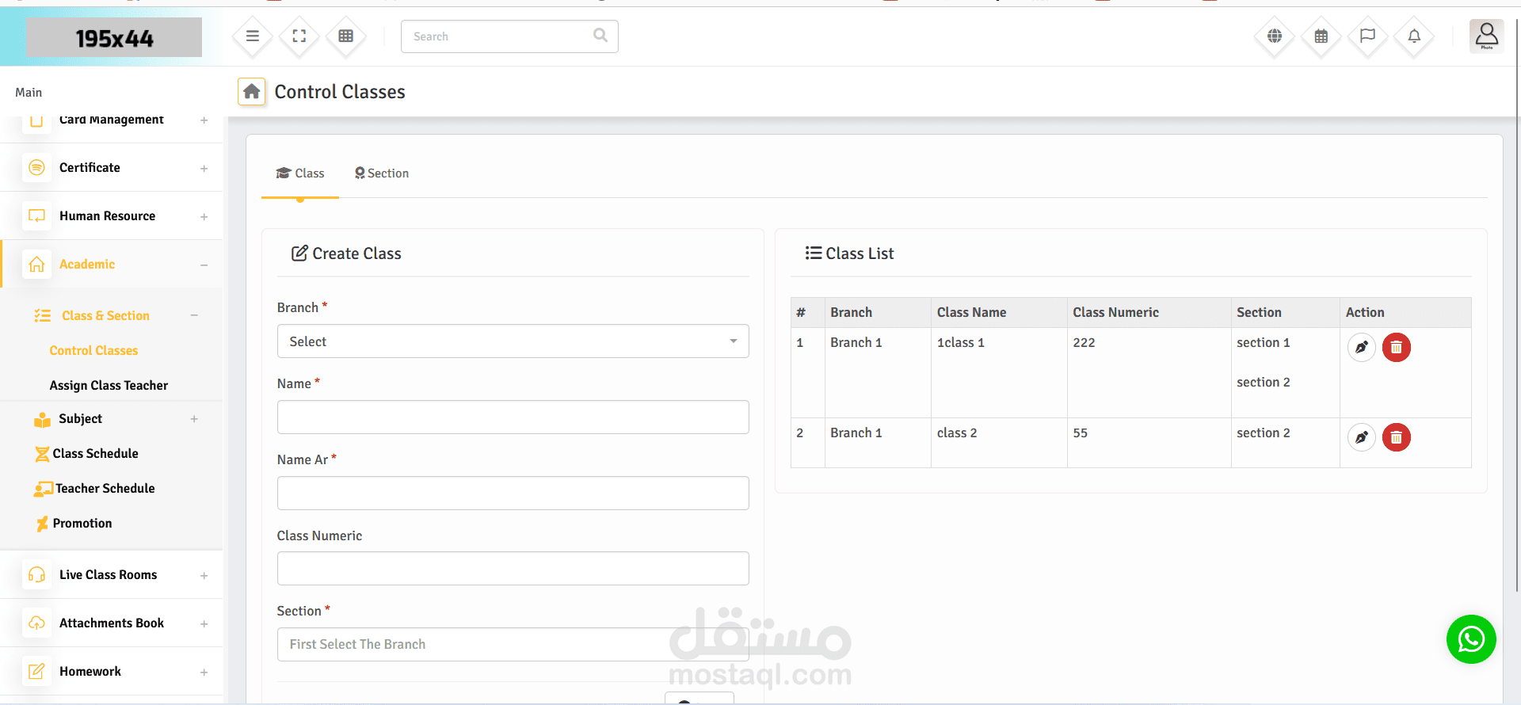This screenshot has width=1521, height=705.
Task: Open the globe language icon
Action: click(x=1275, y=36)
